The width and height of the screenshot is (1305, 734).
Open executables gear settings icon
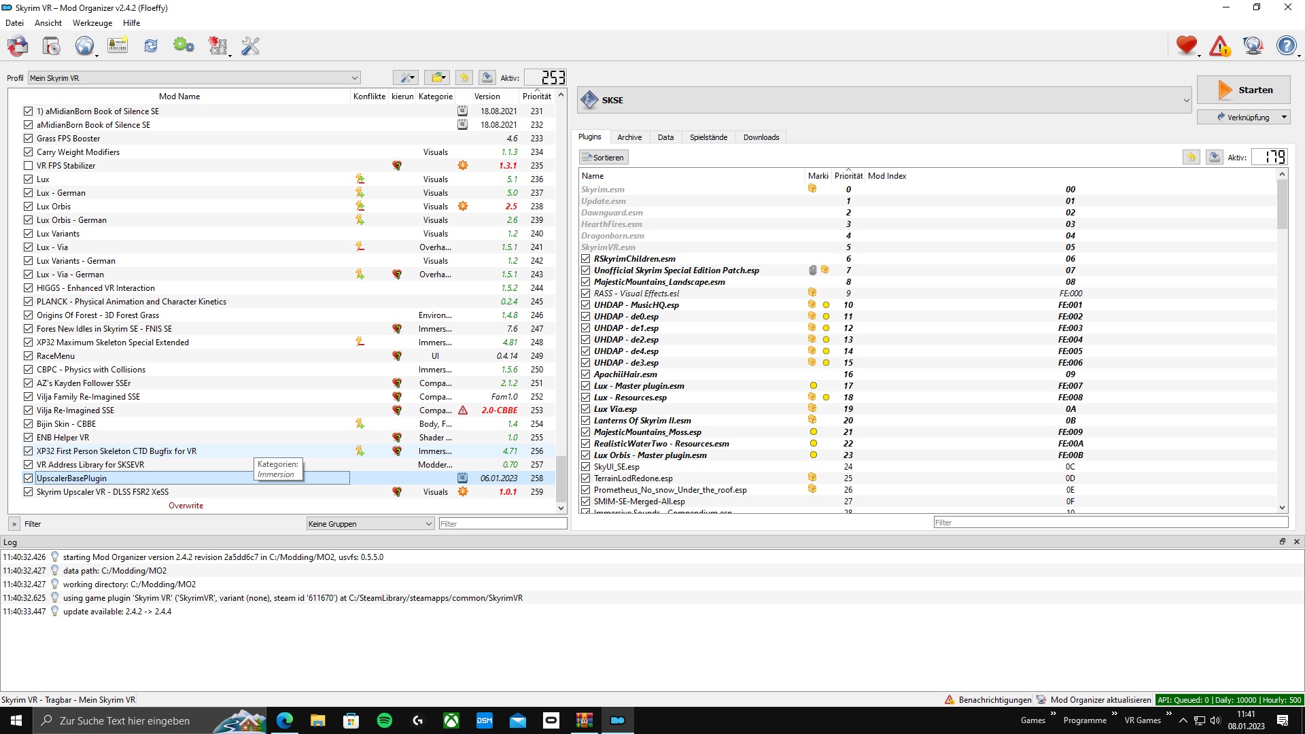pyautogui.click(x=184, y=46)
